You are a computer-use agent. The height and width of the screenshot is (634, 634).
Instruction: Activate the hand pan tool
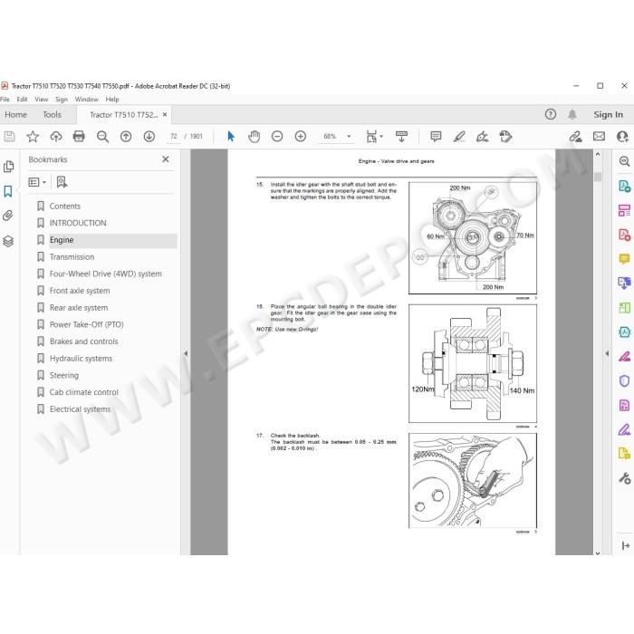coord(254,137)
